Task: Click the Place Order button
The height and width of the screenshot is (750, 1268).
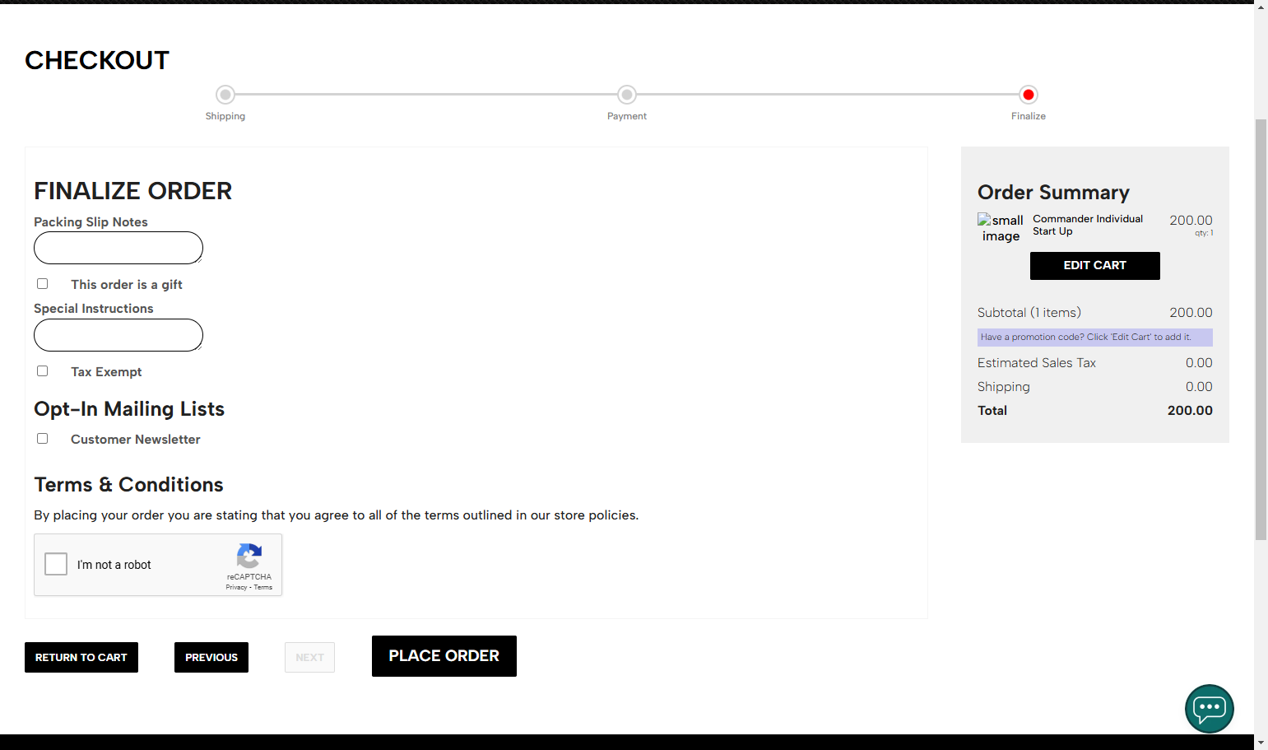Action: (444, 656)
